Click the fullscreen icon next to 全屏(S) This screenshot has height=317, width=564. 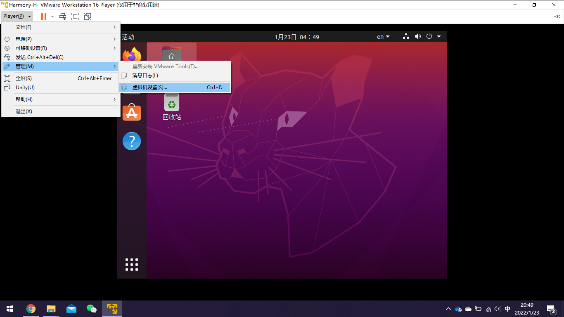click(7, 78)
